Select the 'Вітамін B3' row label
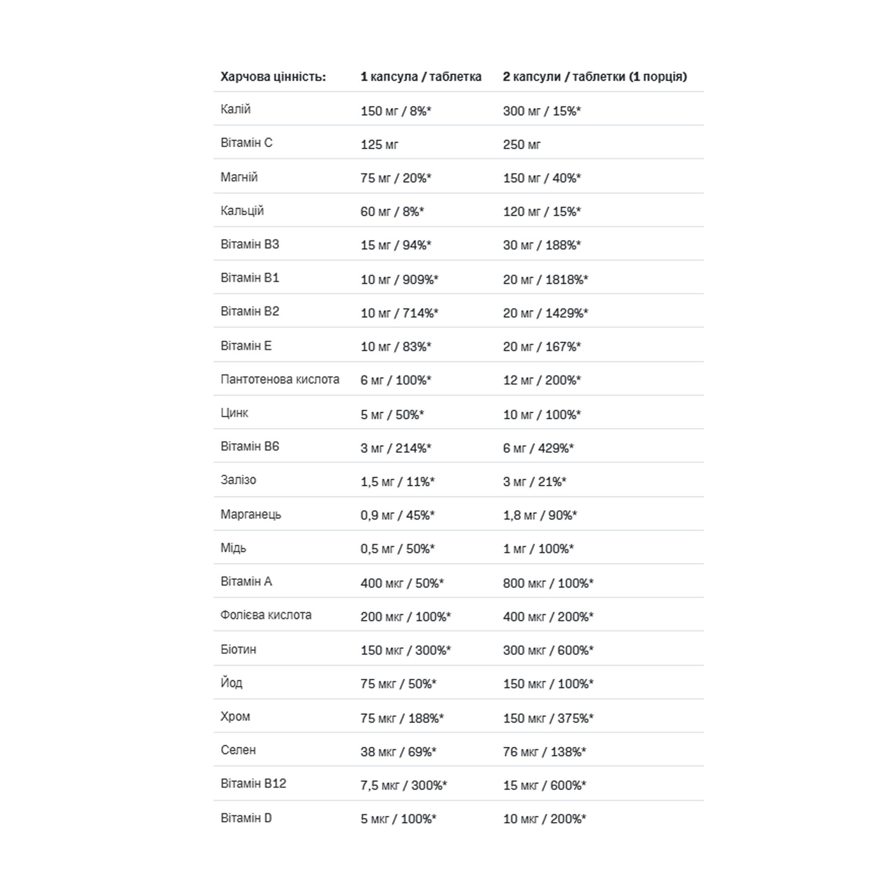This screenshot has height=895, width=895. point(250,244)
